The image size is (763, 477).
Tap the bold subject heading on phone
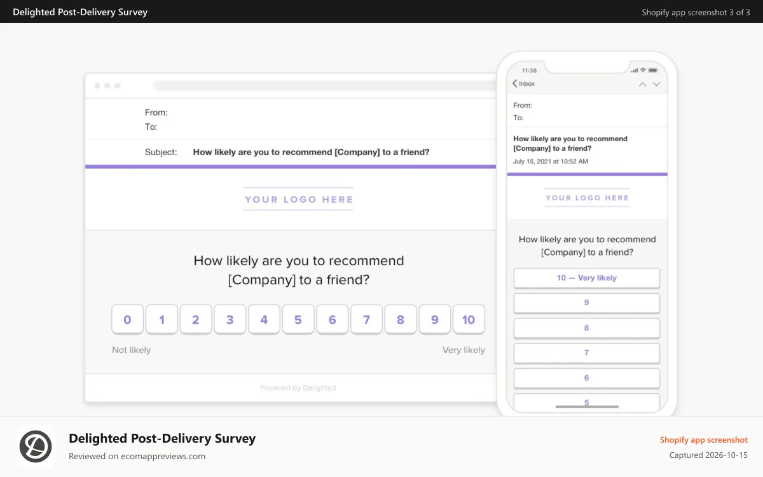[570, 143]
